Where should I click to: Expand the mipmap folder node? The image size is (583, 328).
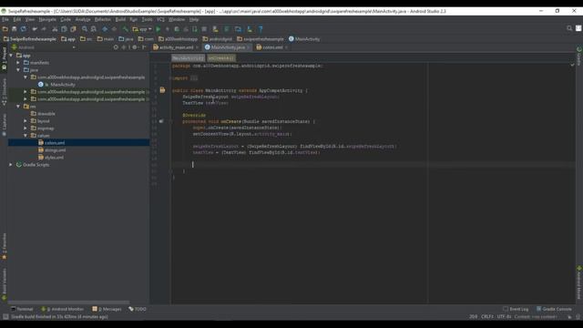pos(26,128)
